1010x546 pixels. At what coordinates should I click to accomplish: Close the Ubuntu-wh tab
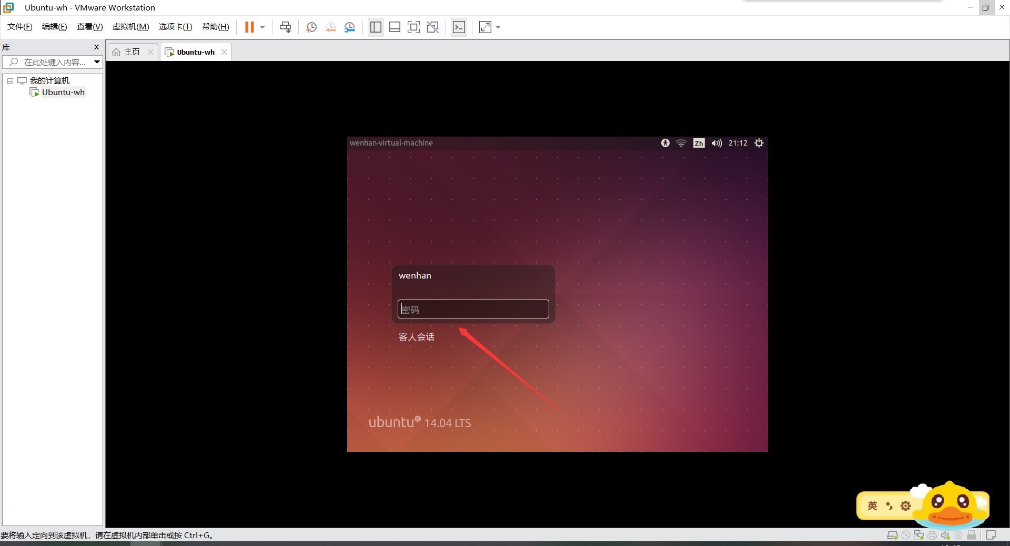225,51
